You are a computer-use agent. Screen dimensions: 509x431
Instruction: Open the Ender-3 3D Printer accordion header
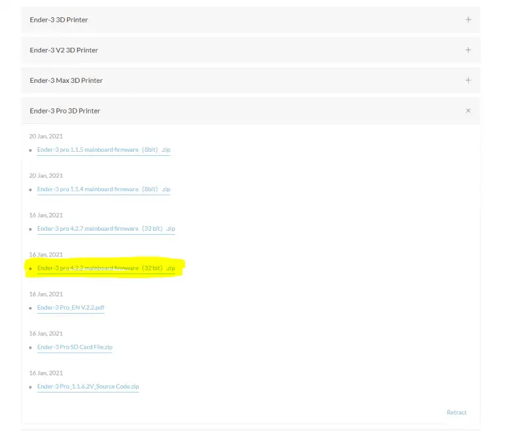[59, 20]
